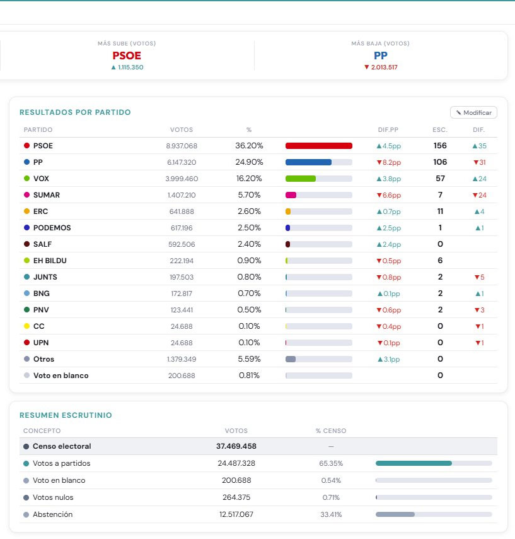This screenshot has height=539, width=515.
Task: Click the ESC. column header
Action: pos(440,130)
